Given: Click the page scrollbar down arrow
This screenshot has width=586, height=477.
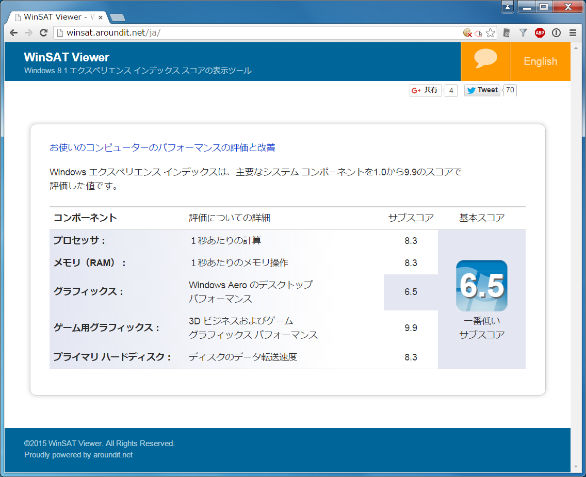Looking at the screenshot, I should pos(576,467).
